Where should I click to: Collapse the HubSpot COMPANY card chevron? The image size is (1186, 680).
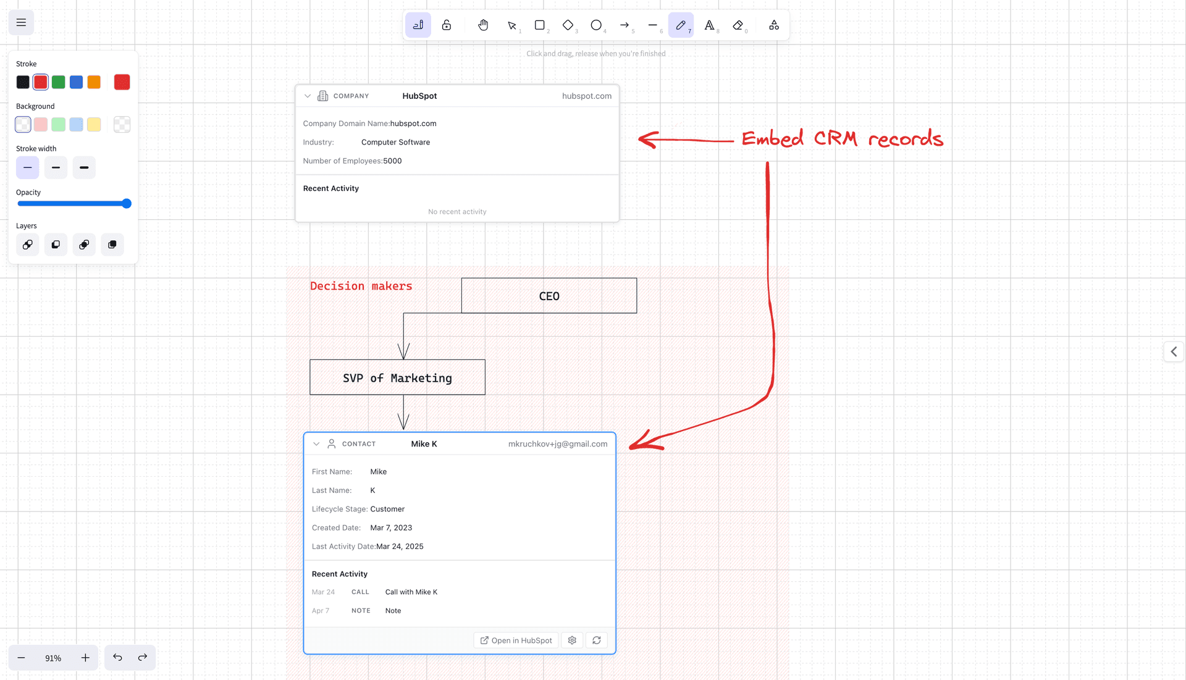coord(308,96)
